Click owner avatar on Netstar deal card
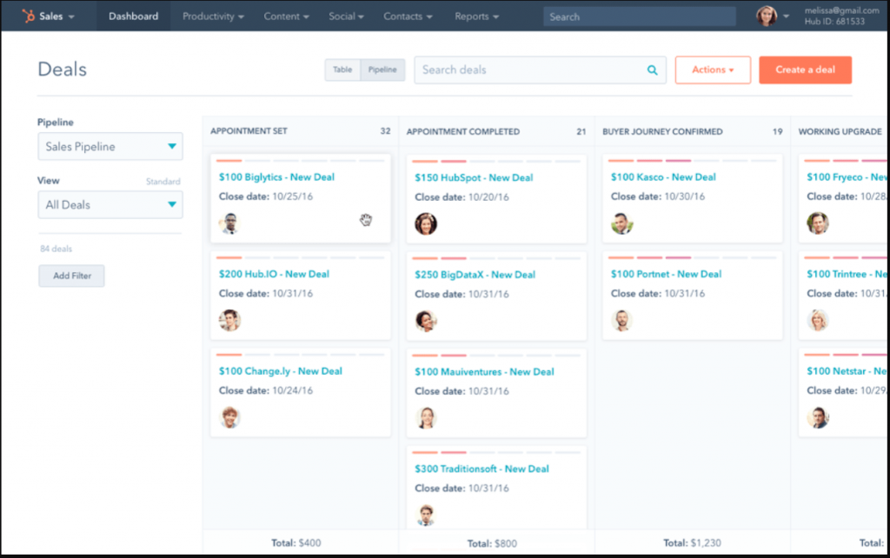Screen dimensions: 890x558 pyautogui.click(x=818, y=417)
